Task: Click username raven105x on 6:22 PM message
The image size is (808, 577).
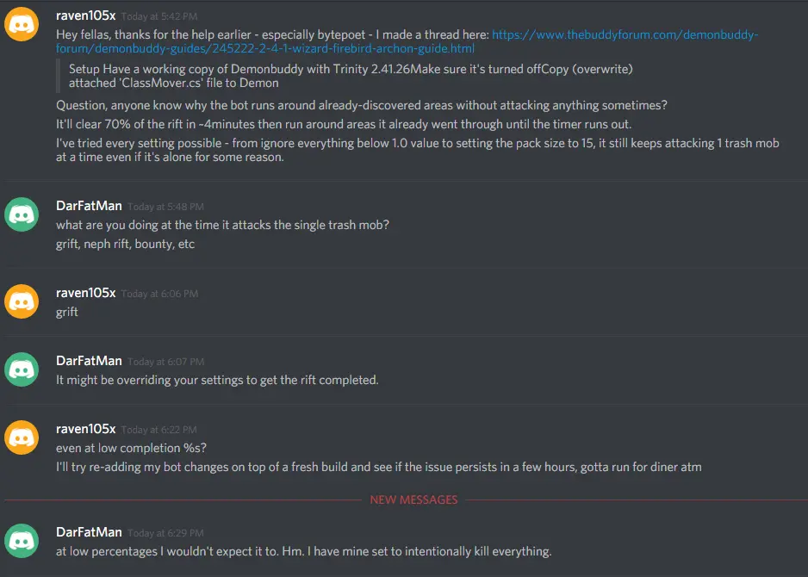Action: 85,429
